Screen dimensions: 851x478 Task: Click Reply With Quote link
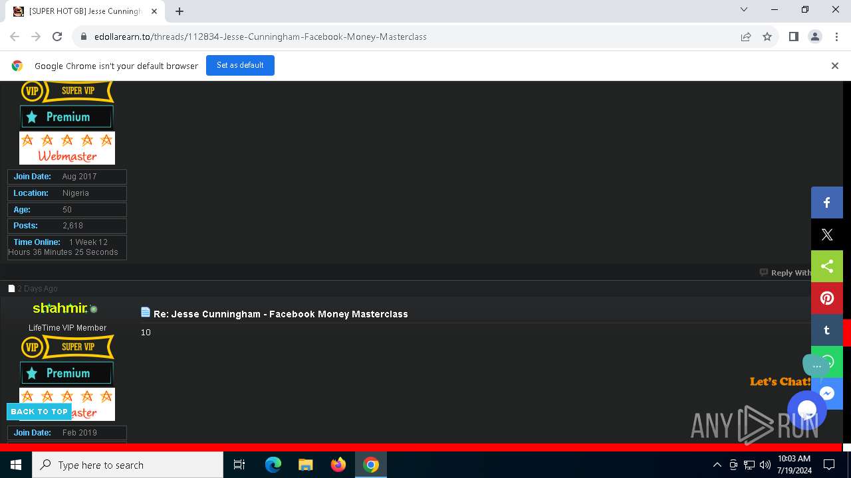[x=785, y=272]
